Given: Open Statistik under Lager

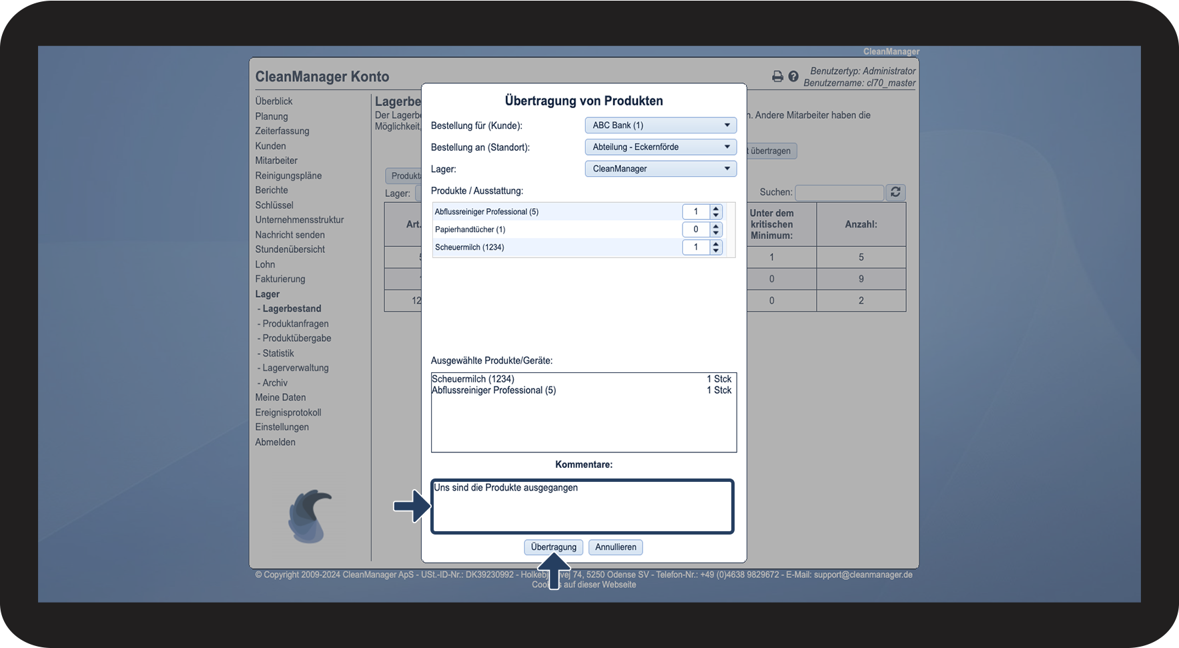Looking at the screenshot, I should pyautogui.click(x=278, y=353).
